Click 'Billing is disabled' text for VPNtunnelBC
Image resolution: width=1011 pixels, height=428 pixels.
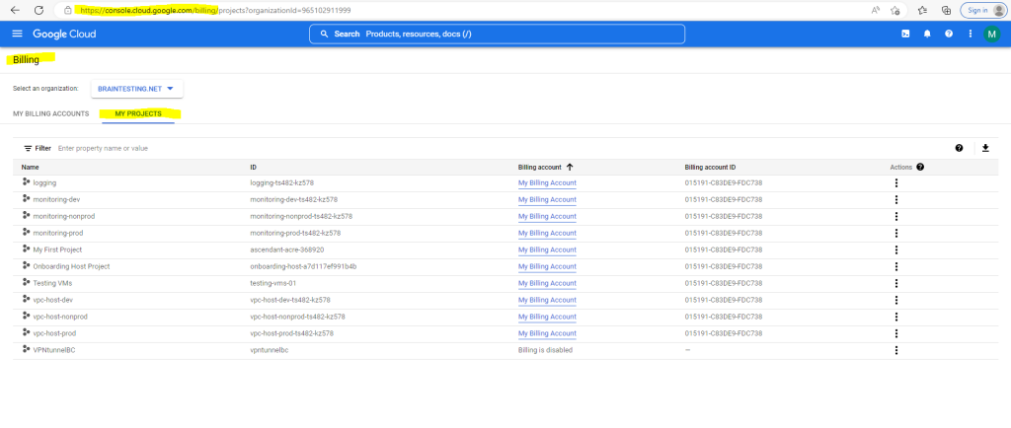pyautogui.click(x=545, y=350)
